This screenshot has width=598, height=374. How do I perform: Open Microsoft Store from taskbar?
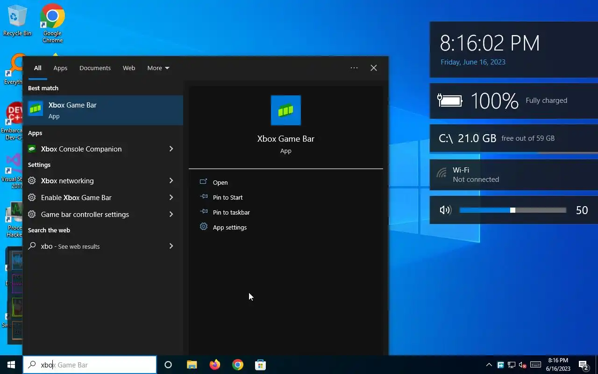point(261,365)
